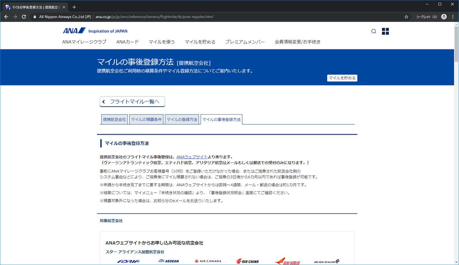The width and height of the screenshot is (459, 265).
Task: Click the Air Canada logo
Action: [208, 261]
